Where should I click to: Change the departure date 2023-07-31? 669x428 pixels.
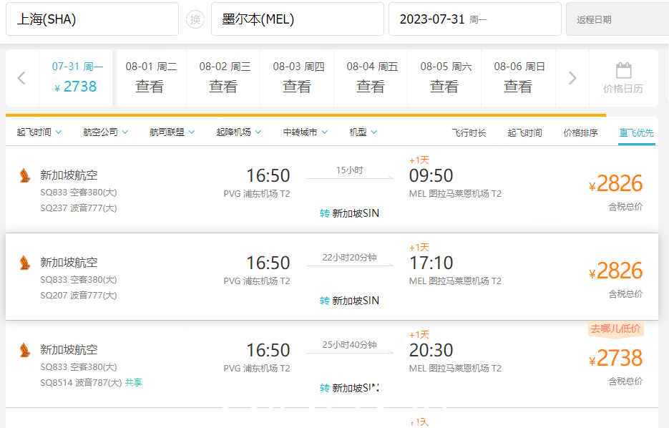tap(475, 19)
